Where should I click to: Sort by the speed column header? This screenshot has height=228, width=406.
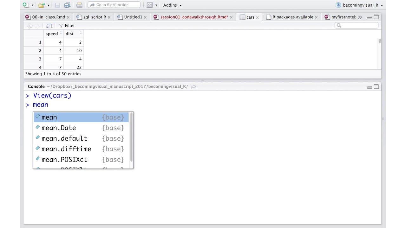(54, 34)
